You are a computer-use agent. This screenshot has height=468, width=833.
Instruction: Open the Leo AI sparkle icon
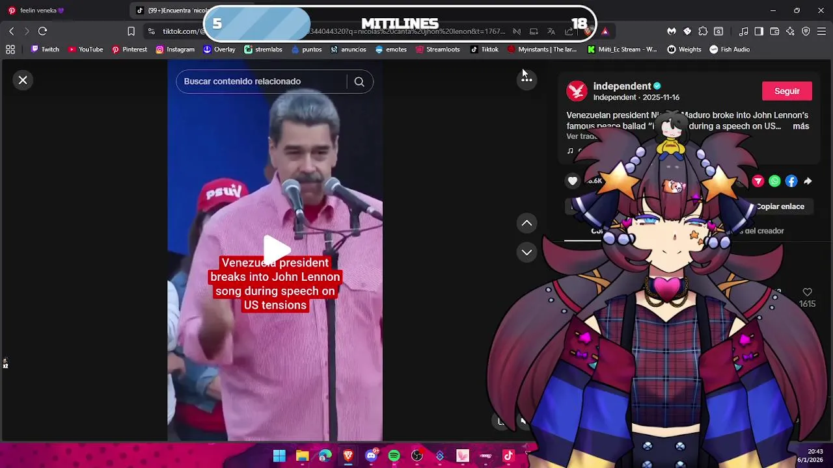coord(790,31)
